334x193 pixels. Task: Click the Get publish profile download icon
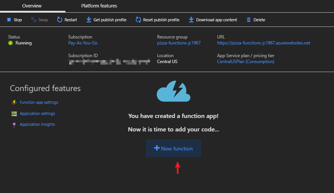[89, 19]
